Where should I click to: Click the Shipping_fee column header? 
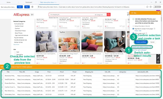89,72
